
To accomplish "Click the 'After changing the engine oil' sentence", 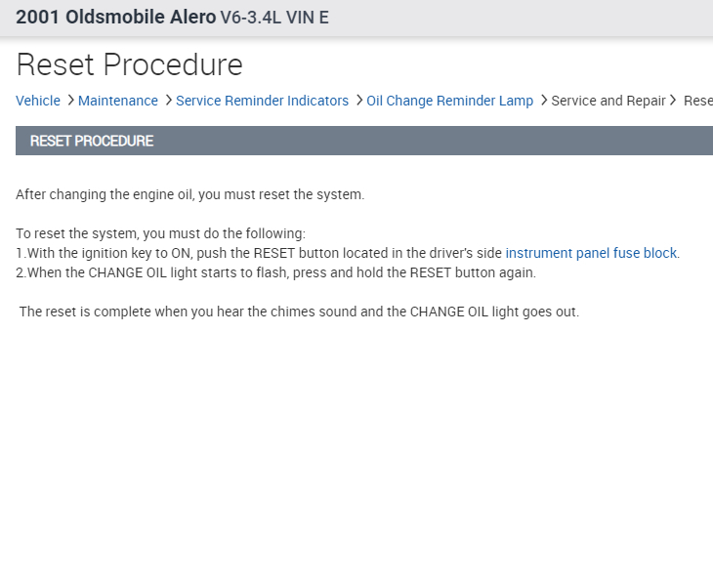I will point(190,194).
